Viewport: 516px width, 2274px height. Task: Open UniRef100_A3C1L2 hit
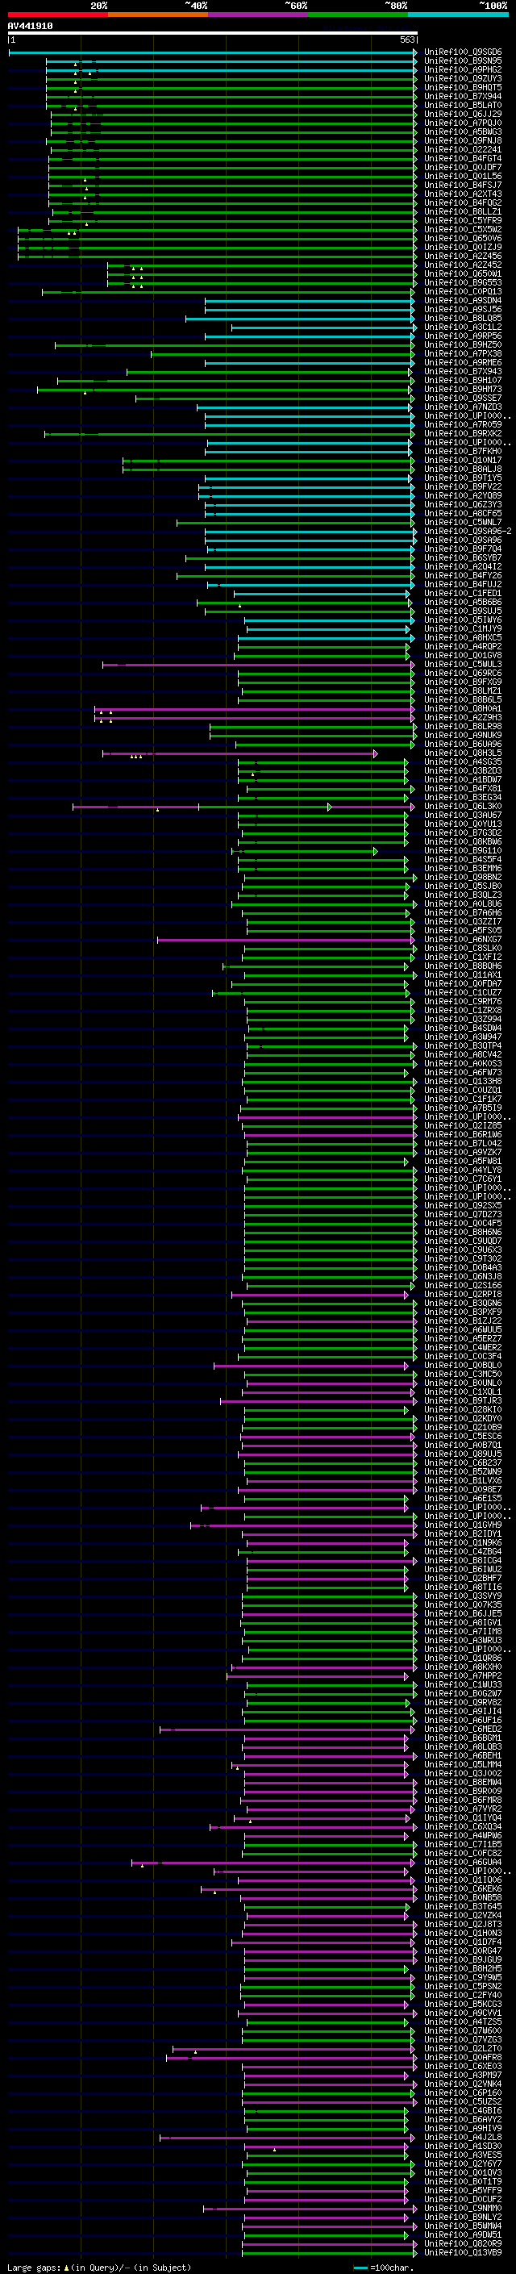coord(462,328)
